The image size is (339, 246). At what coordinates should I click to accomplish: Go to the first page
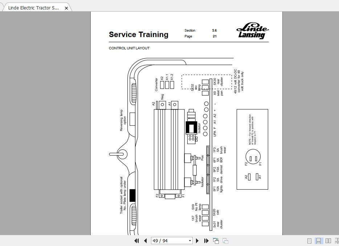click(136, 241)
